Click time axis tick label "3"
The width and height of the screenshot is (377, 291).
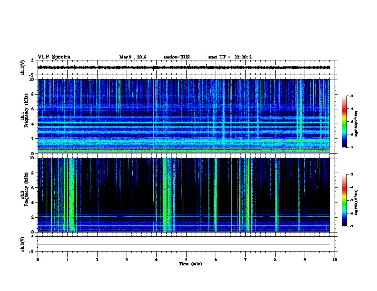pos(127,259)
